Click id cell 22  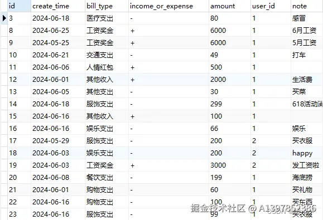tap(19, 202)
